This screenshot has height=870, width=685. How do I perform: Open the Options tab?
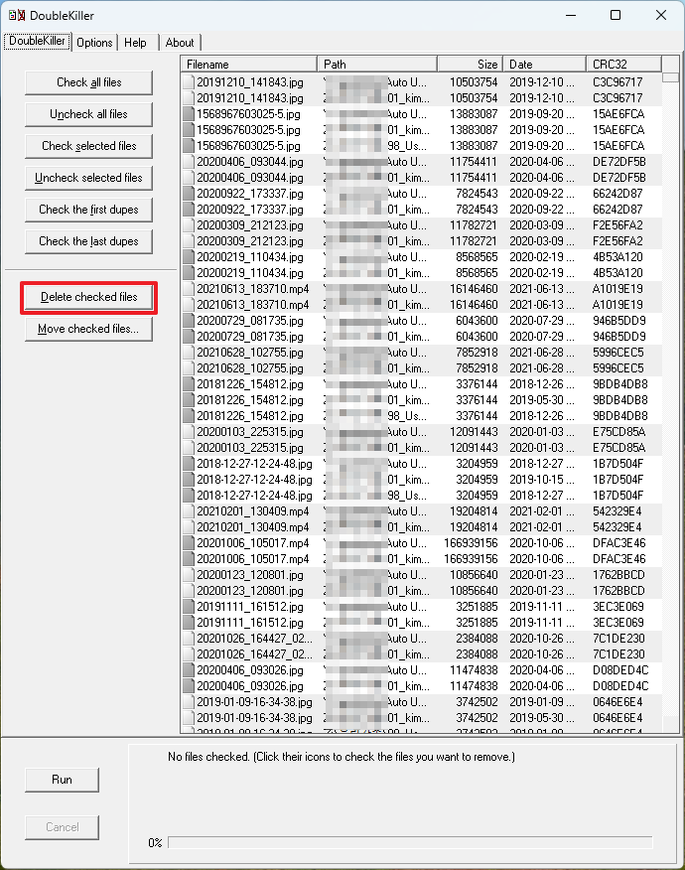94,43
